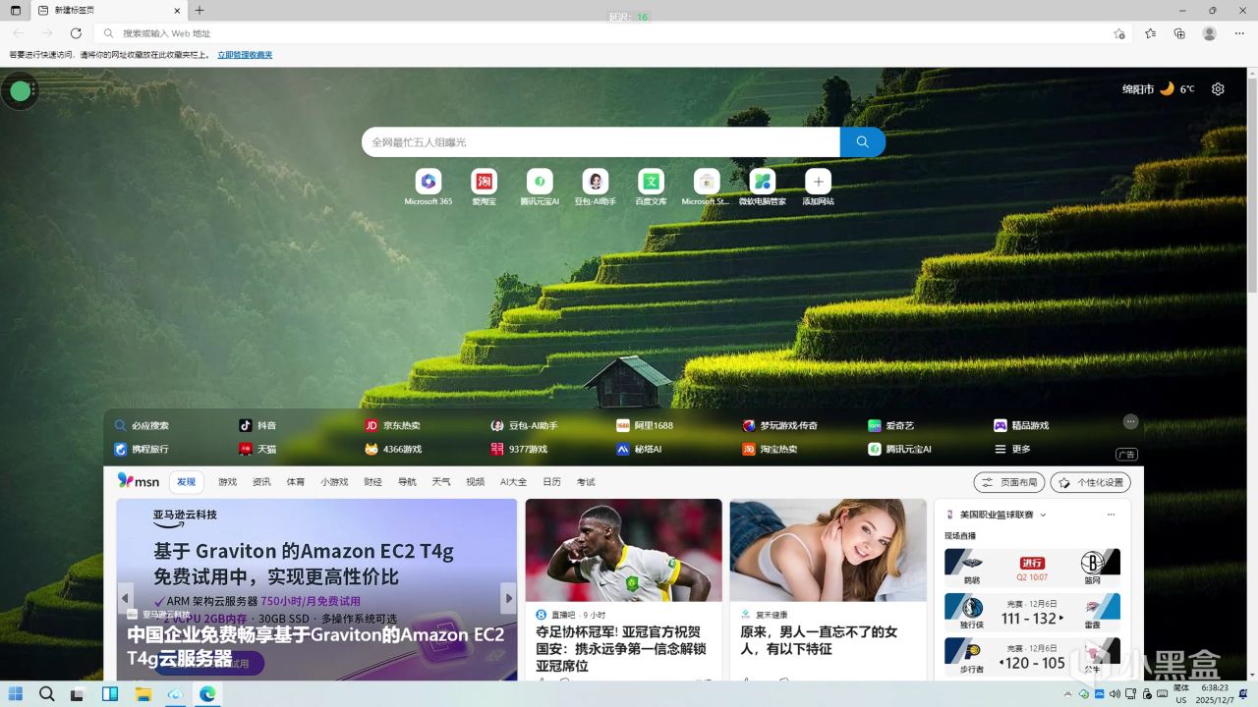This screenshot has width=1258, height=707.
Task: Switch to the 发现 feed tab
Action: click(x=186, y=482)
